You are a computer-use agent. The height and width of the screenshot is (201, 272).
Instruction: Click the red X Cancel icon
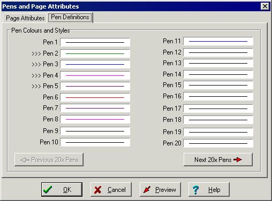[x=97, y=190]
